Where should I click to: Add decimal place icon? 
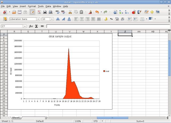(x=117, y=19)
